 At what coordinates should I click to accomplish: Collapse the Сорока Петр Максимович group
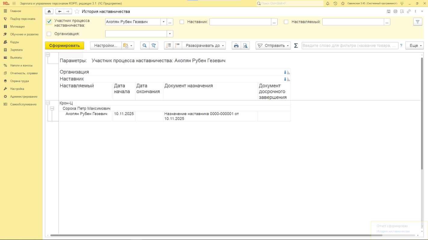click(x=52, y=108)
